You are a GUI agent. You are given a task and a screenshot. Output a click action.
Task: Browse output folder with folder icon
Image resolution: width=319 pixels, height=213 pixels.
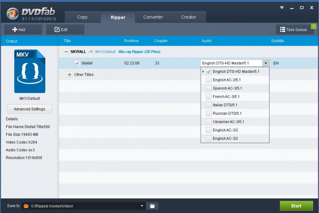[x=152, y=206]
